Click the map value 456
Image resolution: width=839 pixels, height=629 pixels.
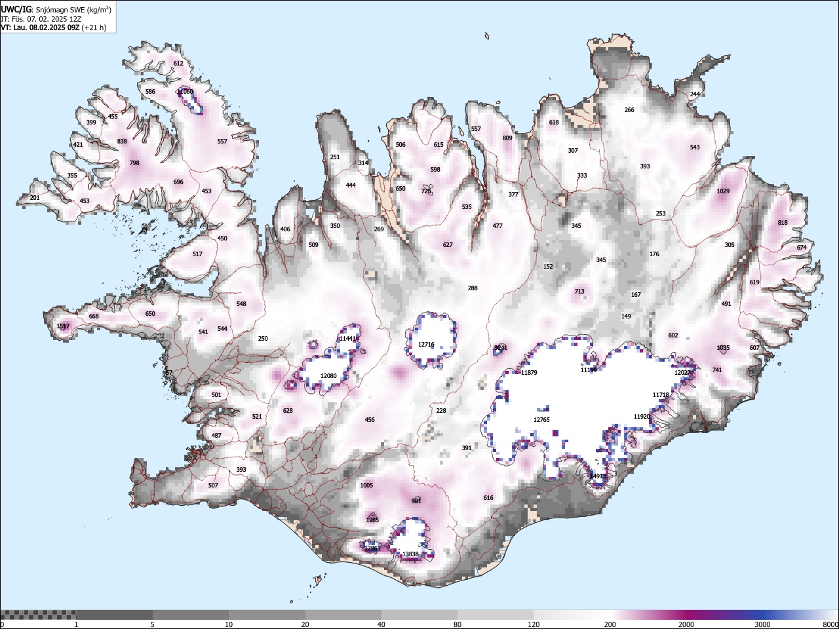pos(370,420)
